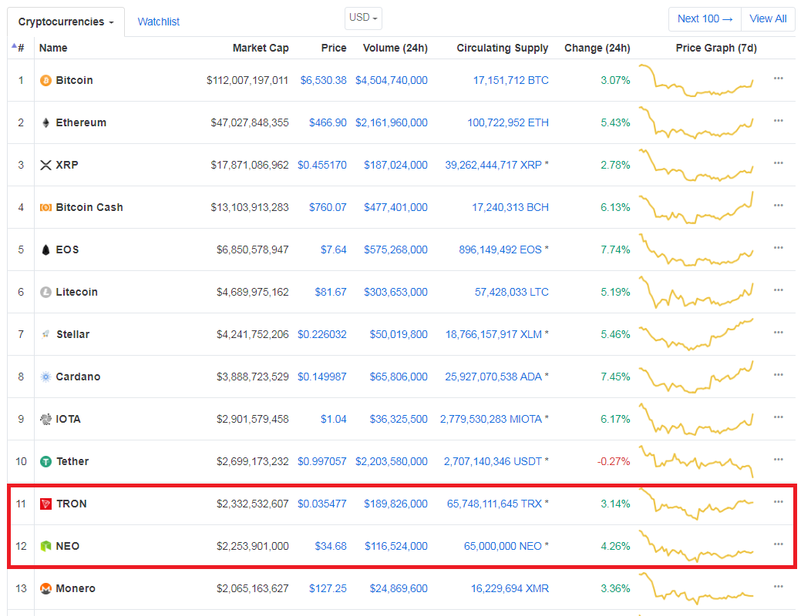
Task: Open the Bitcoin Cash name link
Action: [89, 208]
